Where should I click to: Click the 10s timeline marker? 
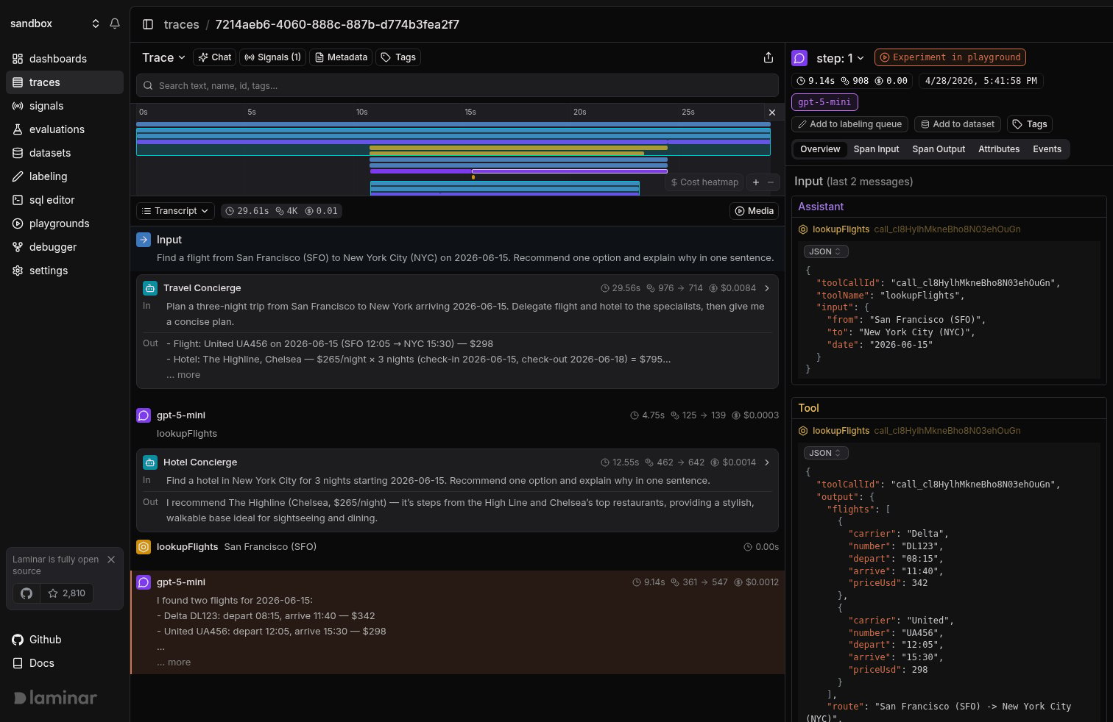click(361, 112)
